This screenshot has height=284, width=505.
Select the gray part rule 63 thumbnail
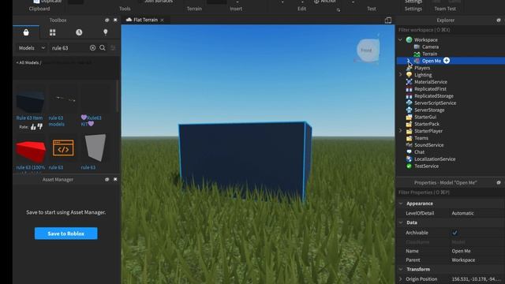95,148
